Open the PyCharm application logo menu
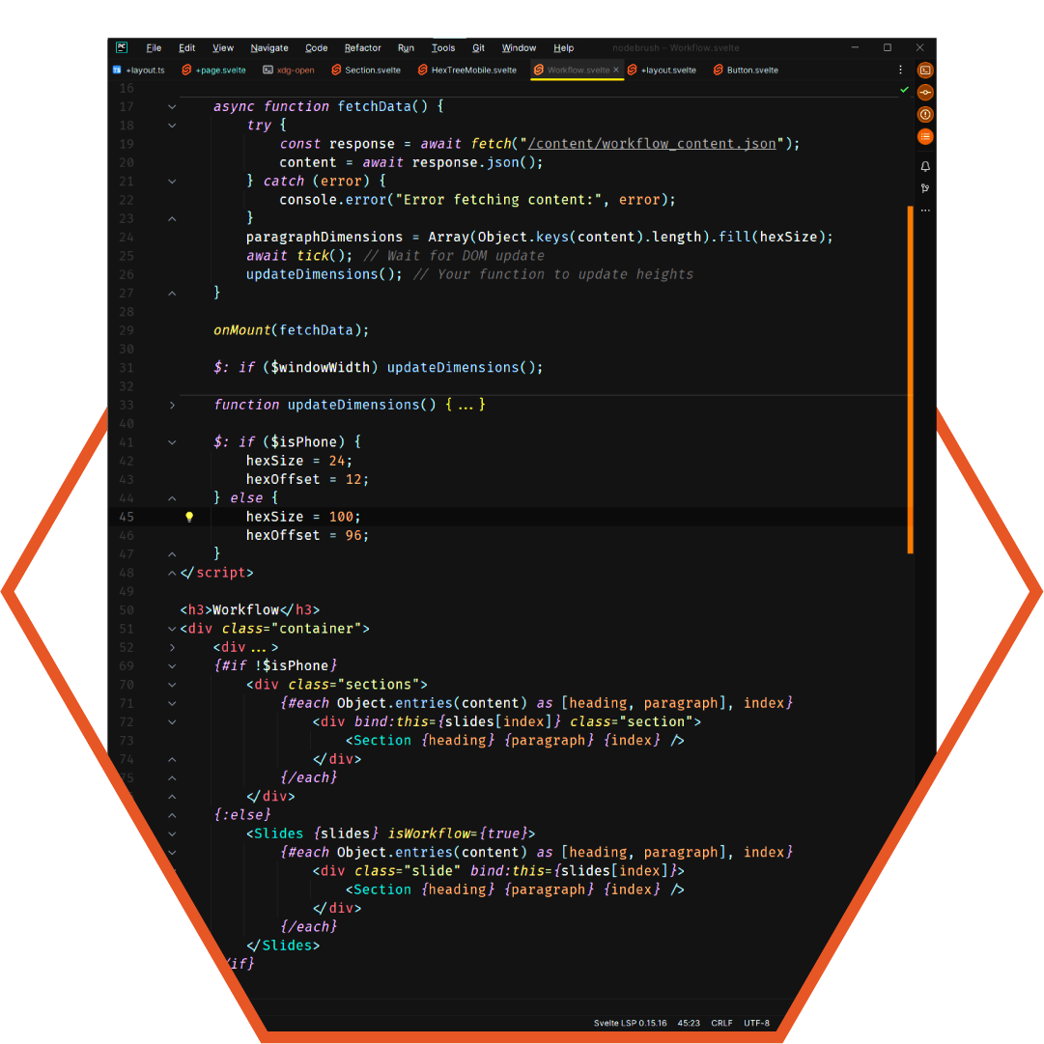1044x1044 pixels. [x=122, y=47]
